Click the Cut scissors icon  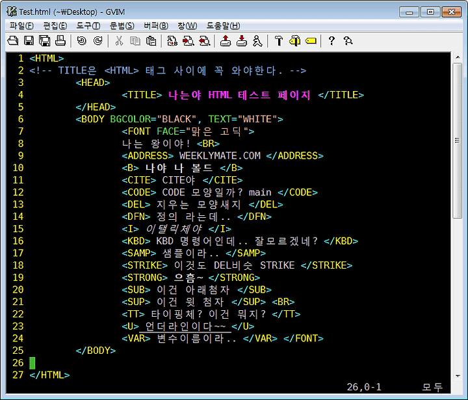(x=119, y=40)
